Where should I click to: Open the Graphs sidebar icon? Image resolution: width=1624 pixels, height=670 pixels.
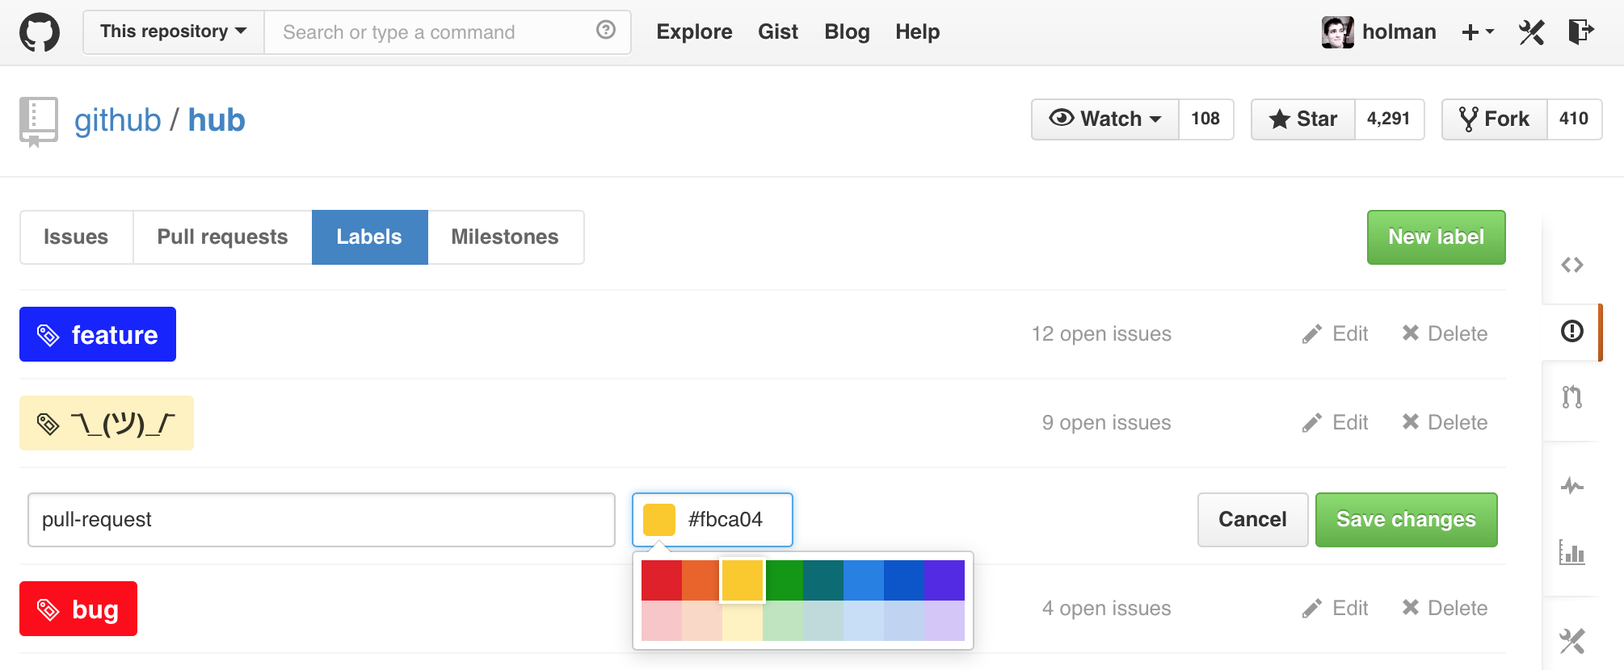[1571, 552]
